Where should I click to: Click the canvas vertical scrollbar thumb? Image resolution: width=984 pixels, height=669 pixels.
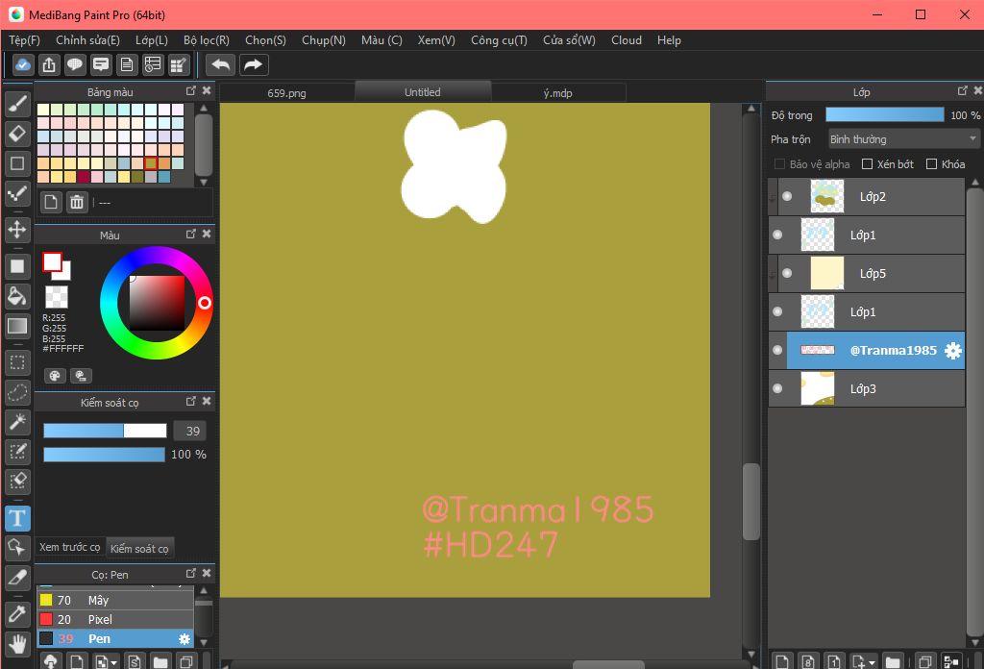(751, 502)
